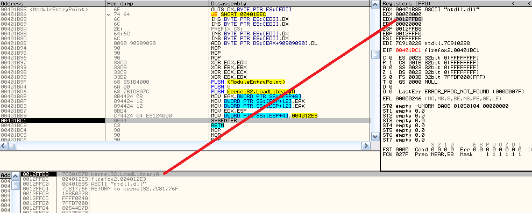
Task: Click the disassembly horizontal scrollbar left arrow
Action: [3, 146]
